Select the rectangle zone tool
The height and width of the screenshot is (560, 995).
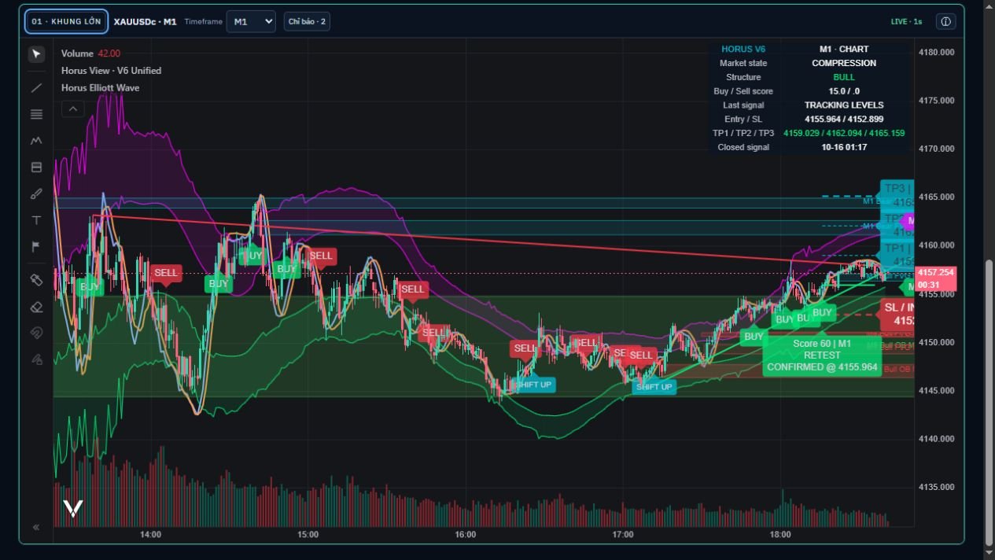36,168
